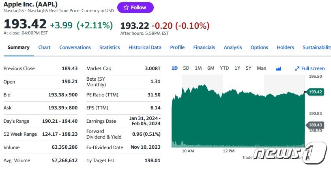Select the 1M chart range
The image size is (331, 169).
coord(198,68)
